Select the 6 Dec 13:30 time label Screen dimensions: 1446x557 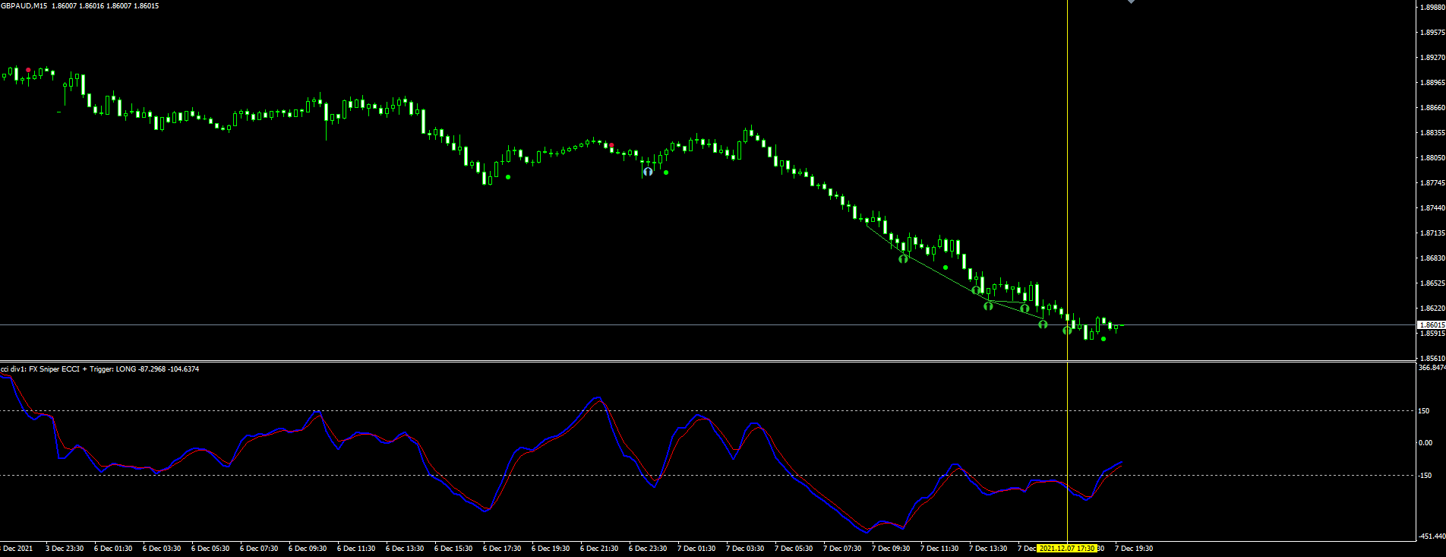(x=405, y=549)
